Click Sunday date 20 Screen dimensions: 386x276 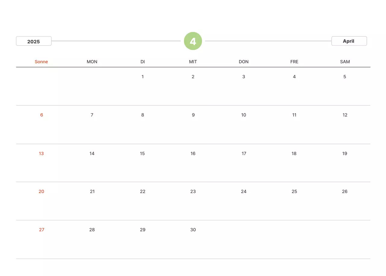[x=41, y=191]
